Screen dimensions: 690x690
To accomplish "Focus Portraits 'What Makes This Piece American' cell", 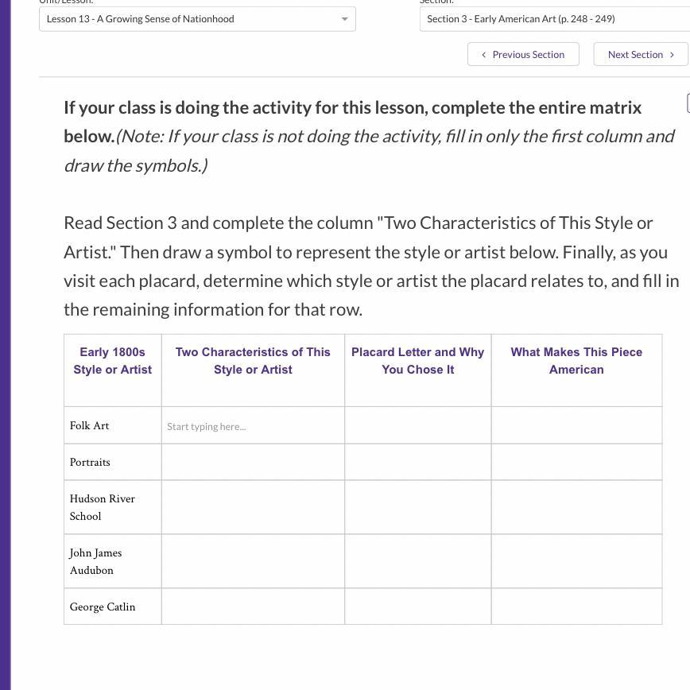I will coord(576,462).
